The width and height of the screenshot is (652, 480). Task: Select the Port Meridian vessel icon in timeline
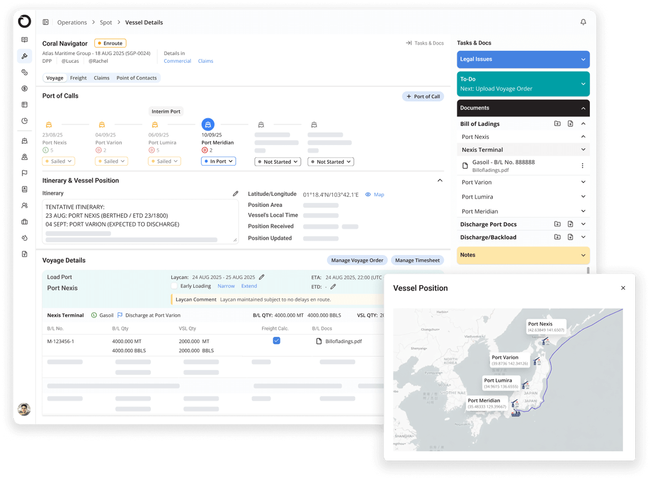tap(208, 124)
